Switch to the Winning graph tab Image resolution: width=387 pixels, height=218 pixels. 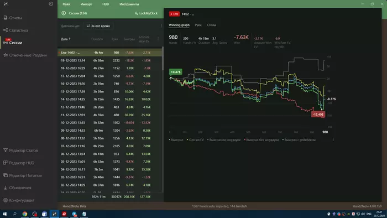pos(179,25)
